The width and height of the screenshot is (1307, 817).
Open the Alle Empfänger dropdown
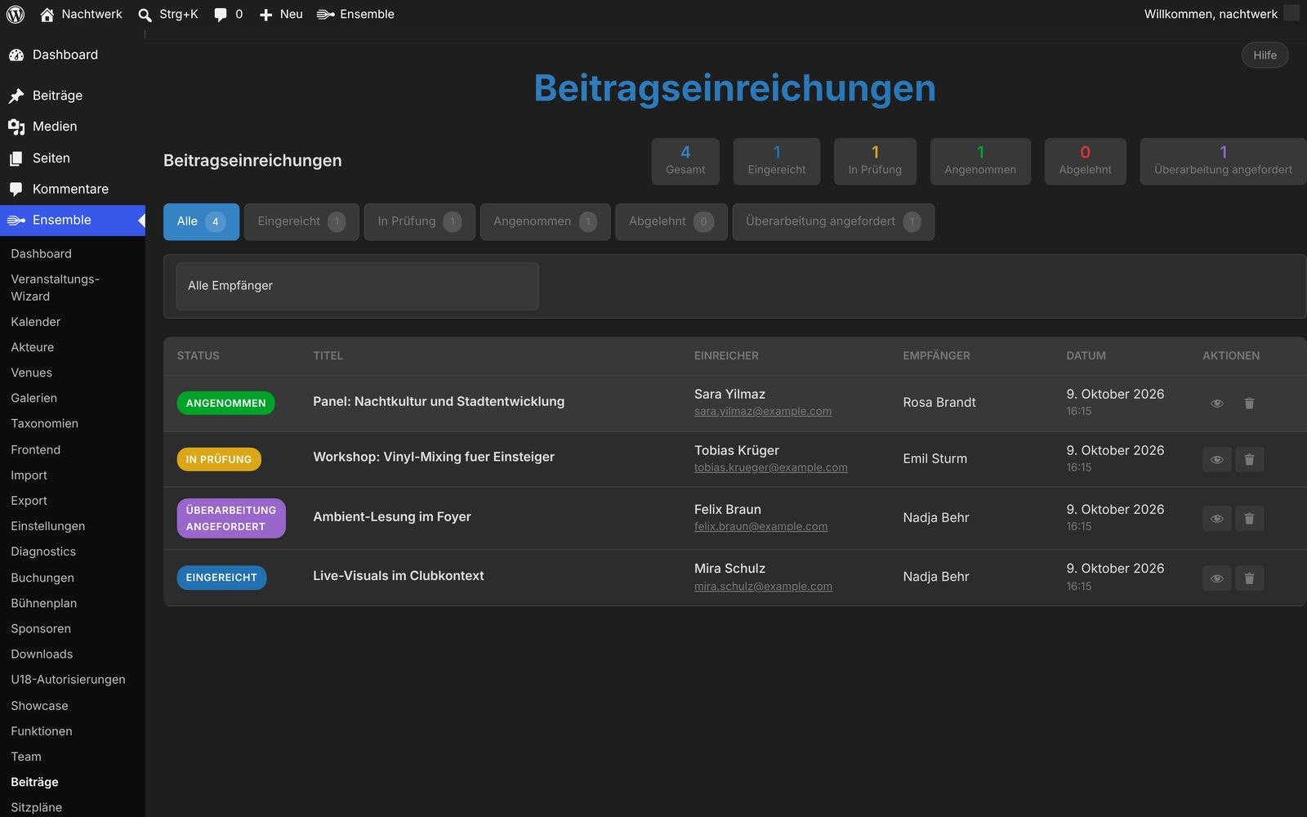(357, 286)
